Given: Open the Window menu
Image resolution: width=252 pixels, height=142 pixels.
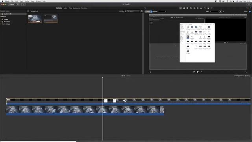Looking at the screenshot, I should pyautogui.click(x=38, y=1).
